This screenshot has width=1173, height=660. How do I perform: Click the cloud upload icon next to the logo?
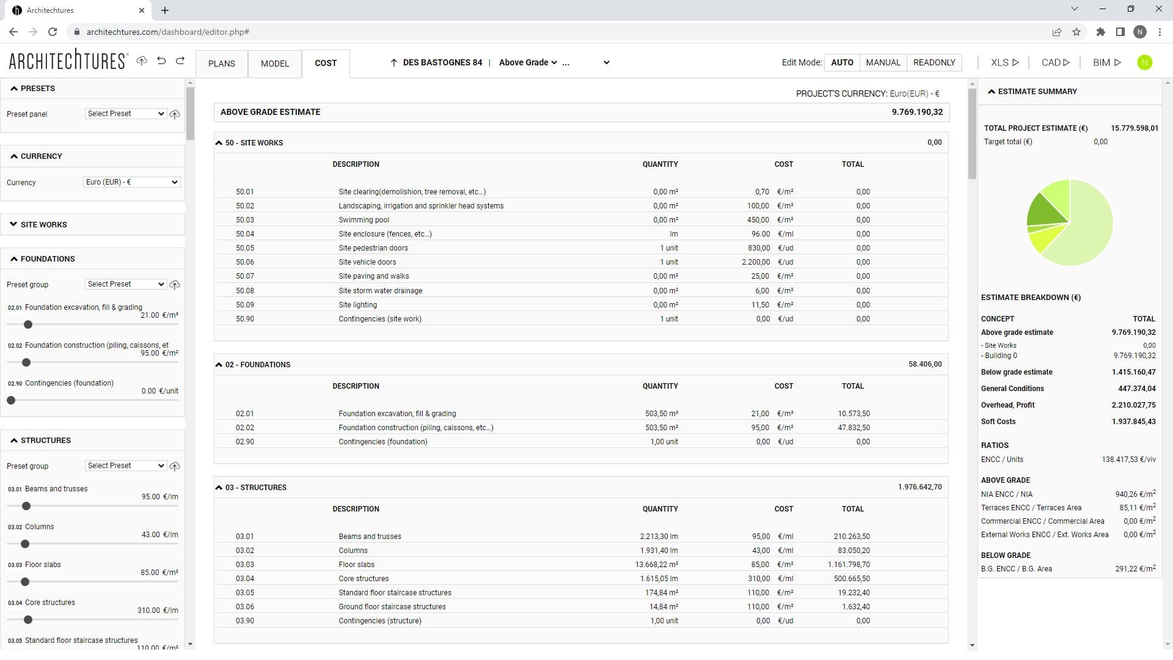(x=142, y=61)
